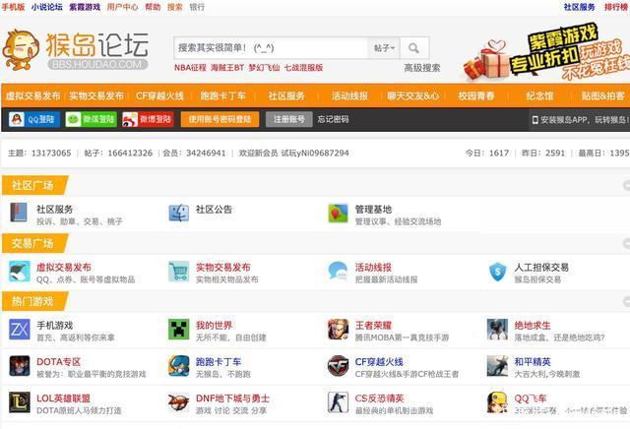Focus the 搜索其实很简单 search field
Screen dimensions: 630x429
pos(271,48)
